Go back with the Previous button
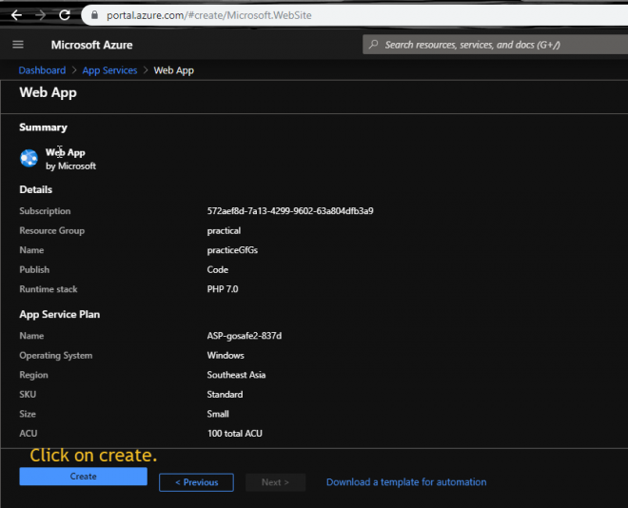 [196, 482]
